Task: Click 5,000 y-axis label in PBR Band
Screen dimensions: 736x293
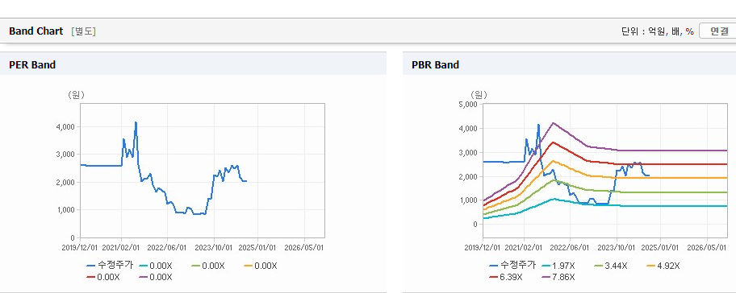Action: 468,105
